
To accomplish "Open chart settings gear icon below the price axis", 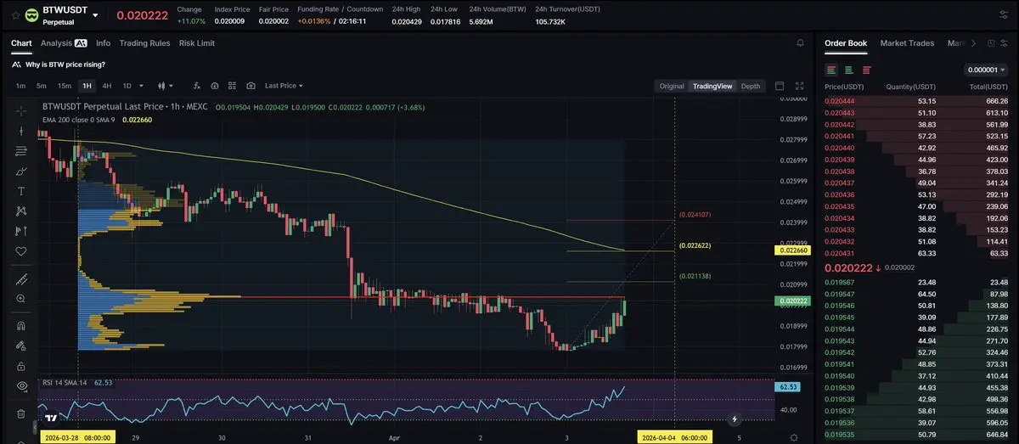I will click(793, 436).
